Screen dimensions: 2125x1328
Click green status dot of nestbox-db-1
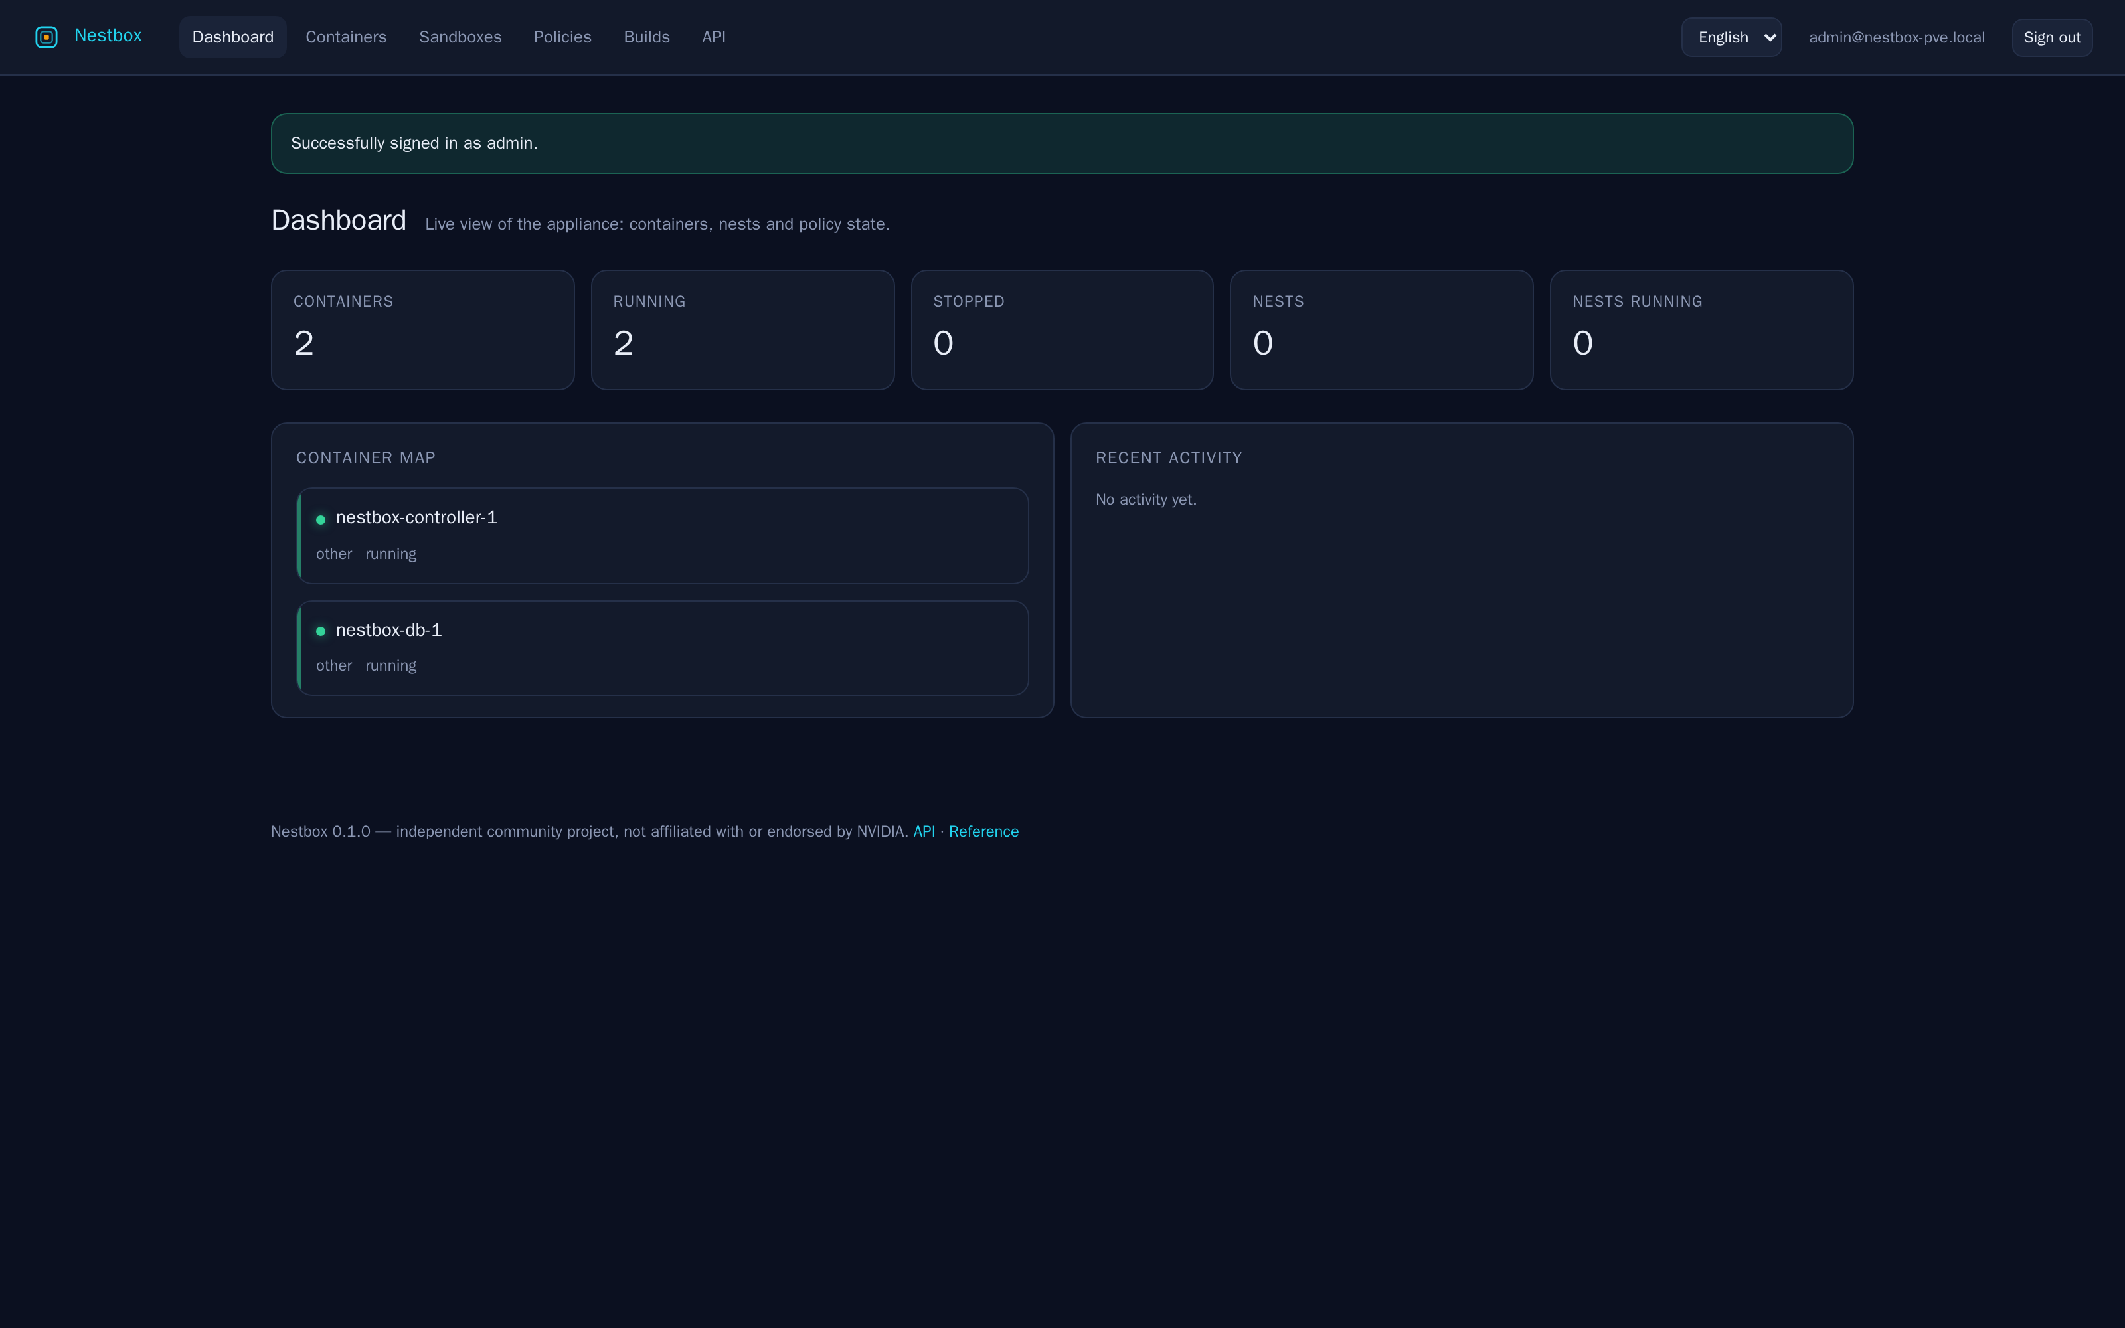point(321,631)
